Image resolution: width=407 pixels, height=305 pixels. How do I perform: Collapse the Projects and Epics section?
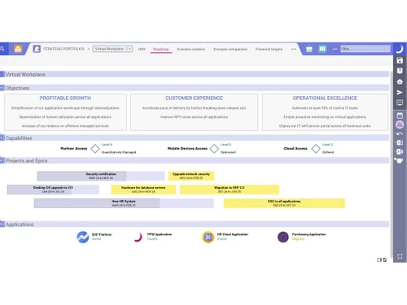pos(2,160)
